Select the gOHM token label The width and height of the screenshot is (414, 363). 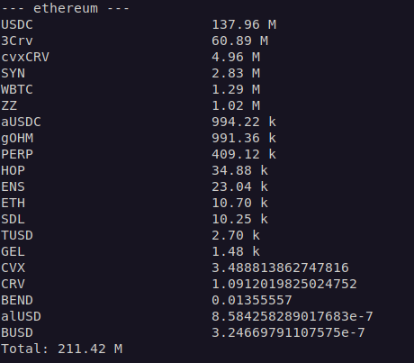click(17, 138)
